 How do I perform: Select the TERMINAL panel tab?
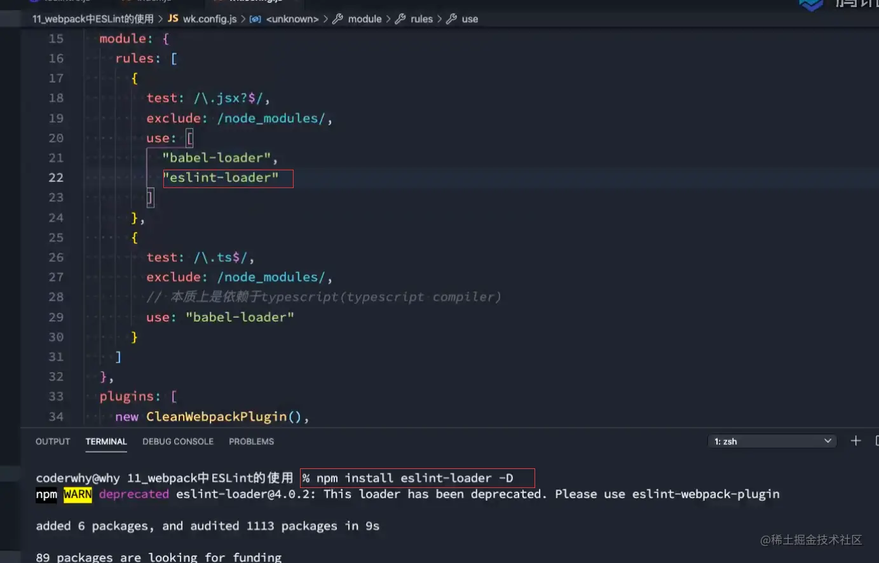click(106, 441)
